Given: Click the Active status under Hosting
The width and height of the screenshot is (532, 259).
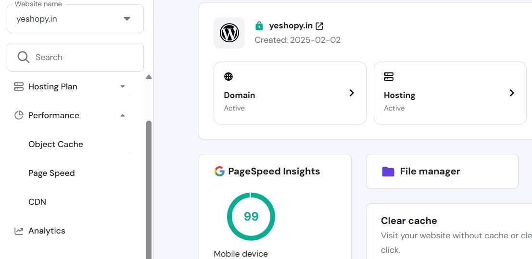Looking at the screenshot, I should (x=394, y=108).
